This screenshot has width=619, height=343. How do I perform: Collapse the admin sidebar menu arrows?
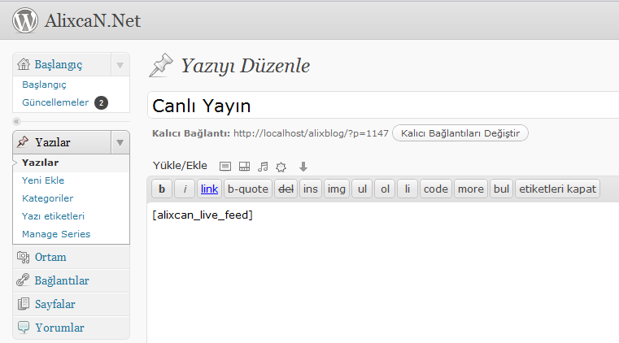coord(16,121)
